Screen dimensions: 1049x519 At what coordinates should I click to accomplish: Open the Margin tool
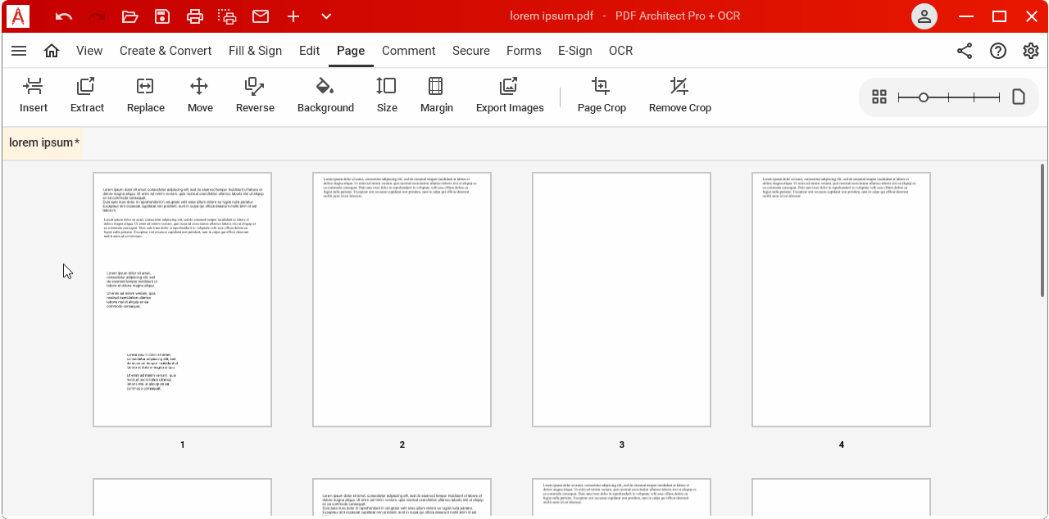437,96
